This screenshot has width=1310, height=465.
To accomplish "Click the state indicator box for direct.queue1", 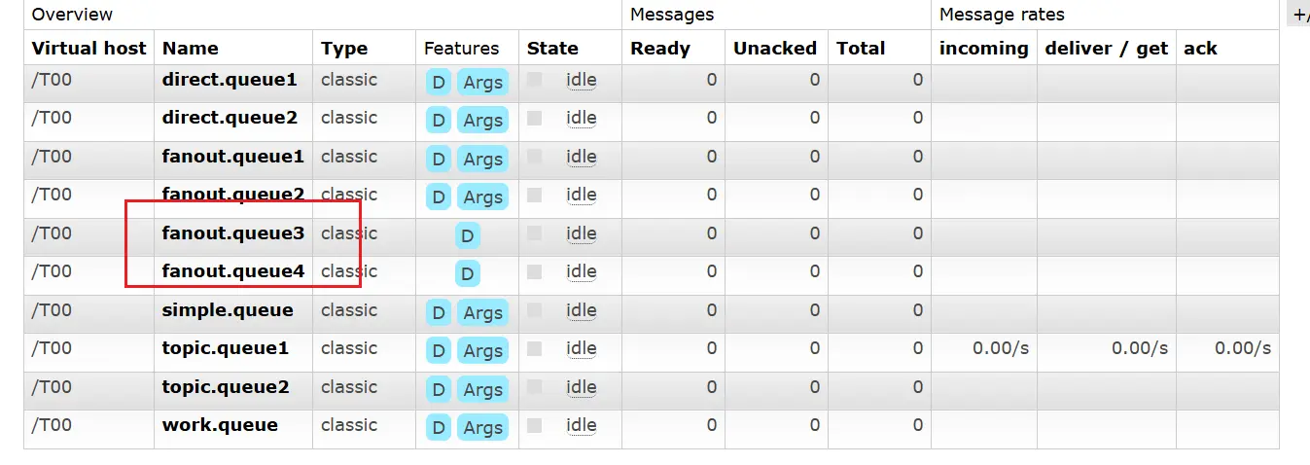I will tap(534, 80).
